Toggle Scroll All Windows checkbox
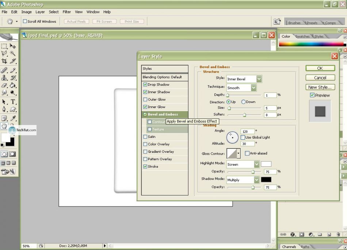Screen dimensions: 347x250 [25, 21]
